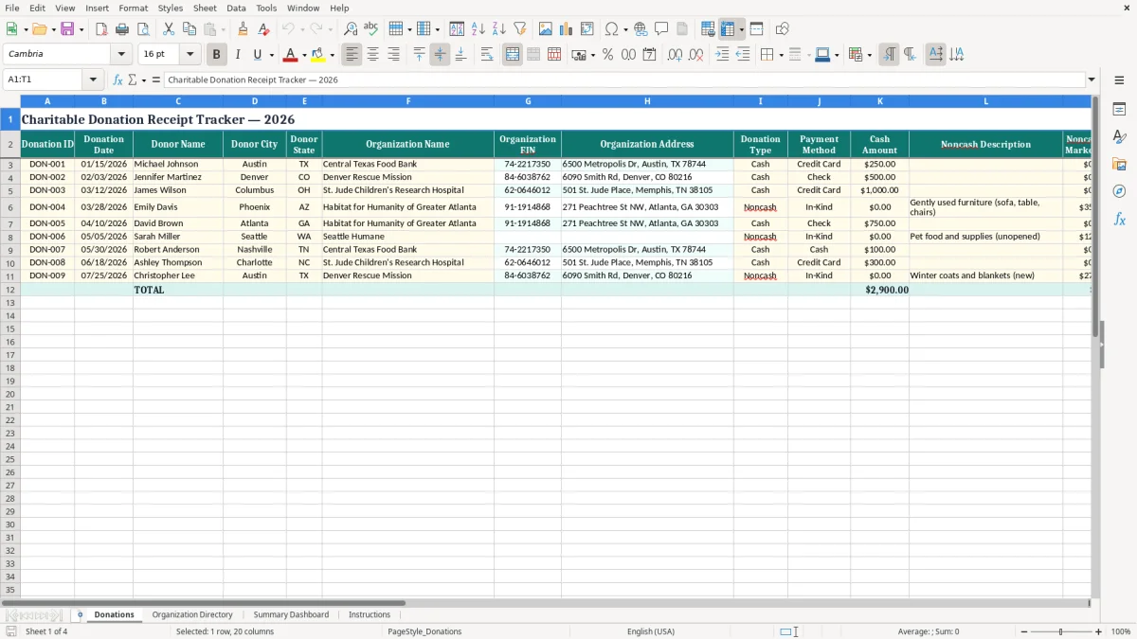This screenshot has height=639, width=1137.
Task: Click the zoom out minus button
Action: (1023, 631)
